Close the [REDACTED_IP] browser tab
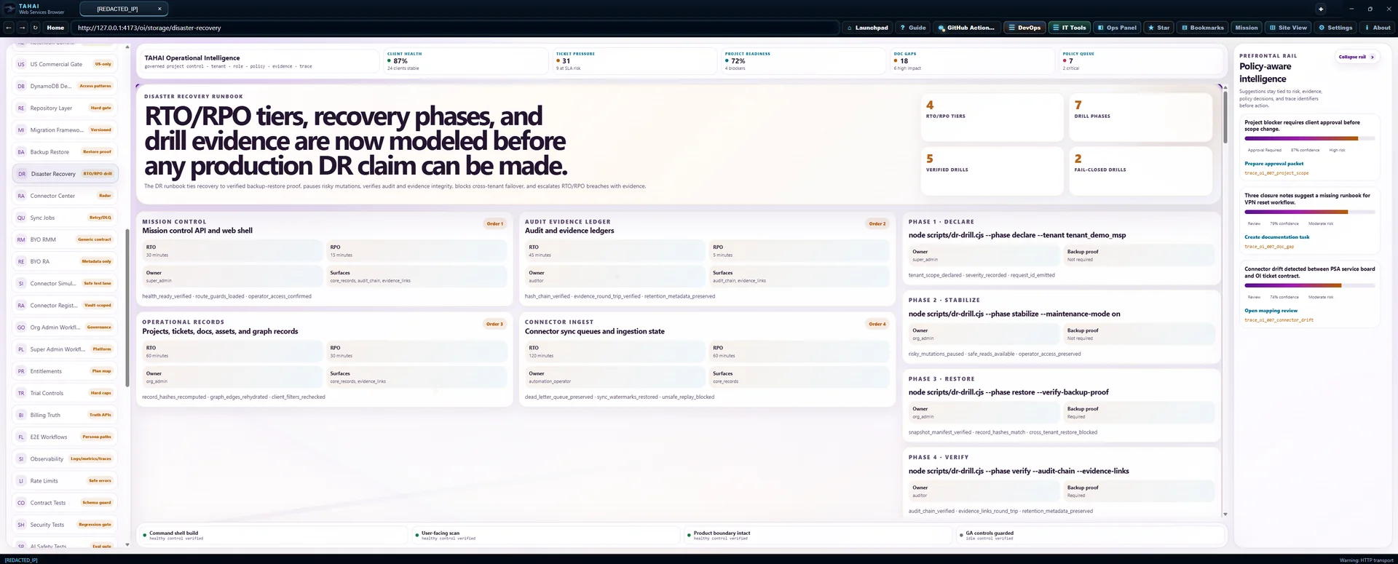 159,9
